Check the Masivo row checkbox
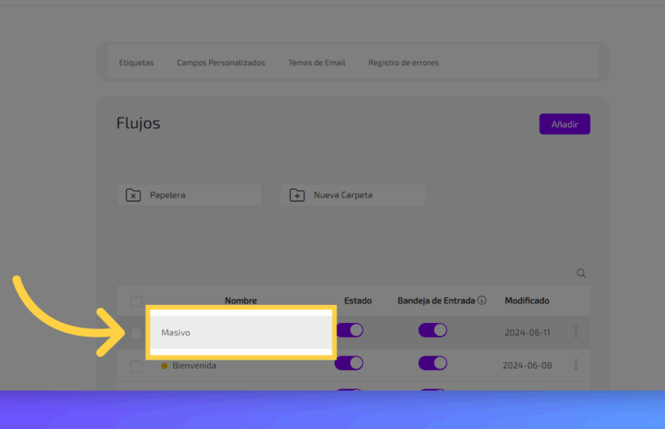665x429 pixels. click(136, 333)
